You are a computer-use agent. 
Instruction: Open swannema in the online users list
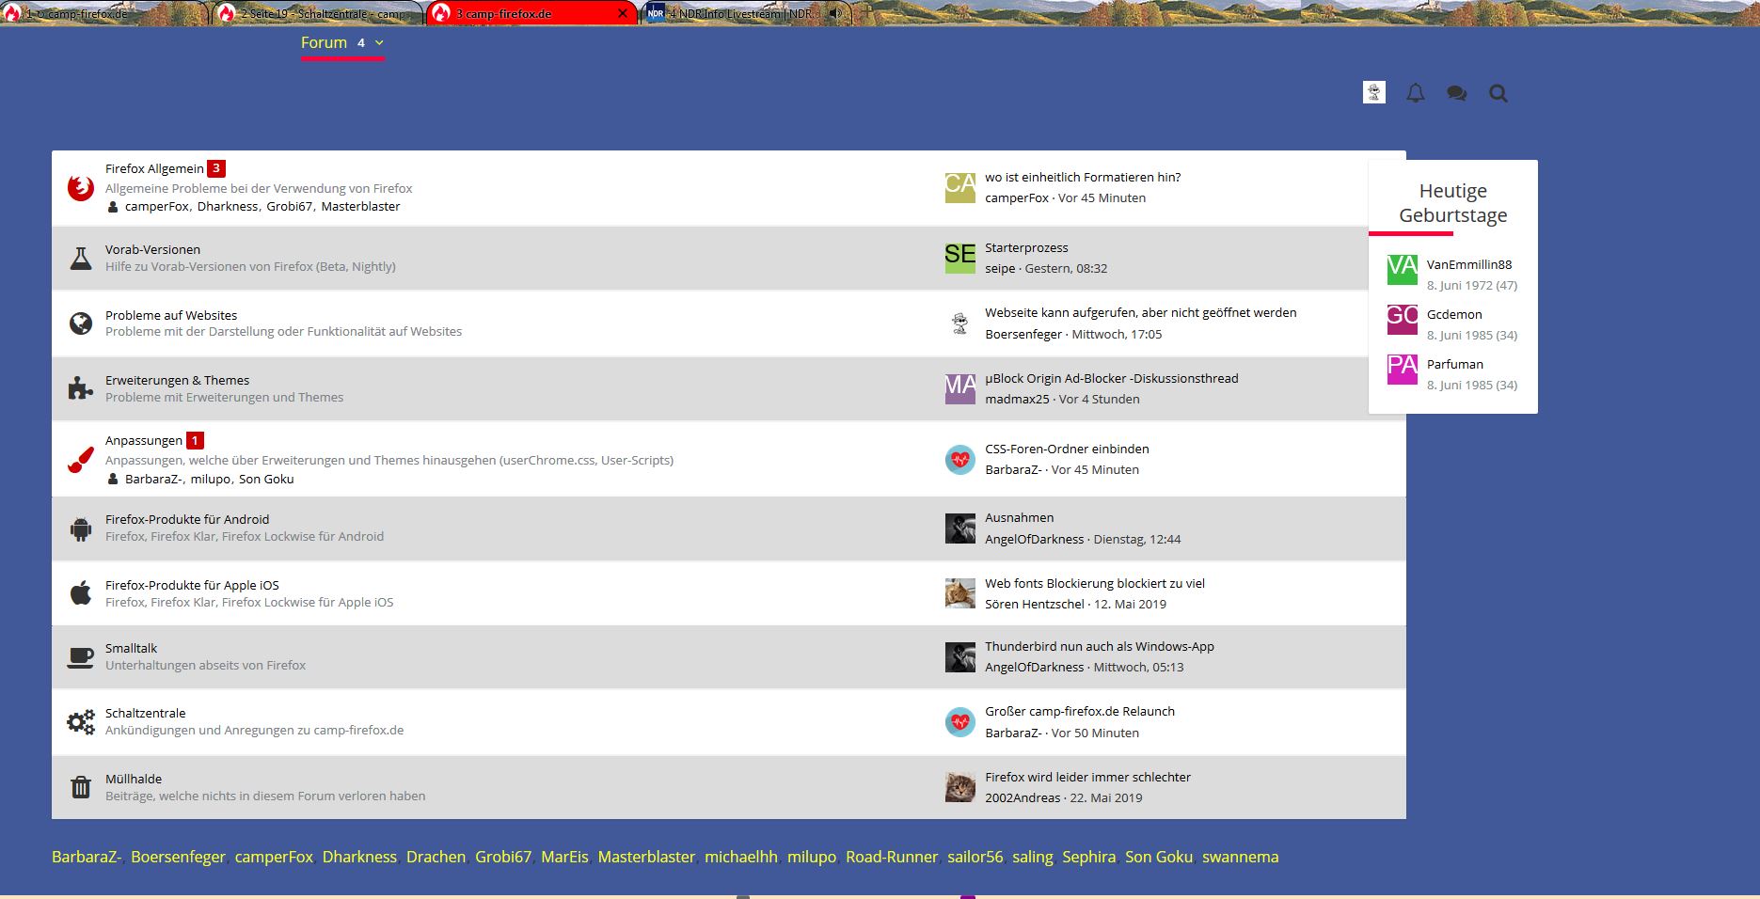[x=1241, y=857]
